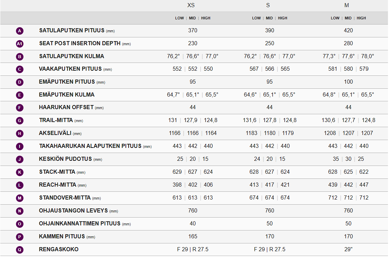The width and height of the screenshot is (390, 257).
Task: Click the Standover-mitta row label
Action: (x=65, y=198)
